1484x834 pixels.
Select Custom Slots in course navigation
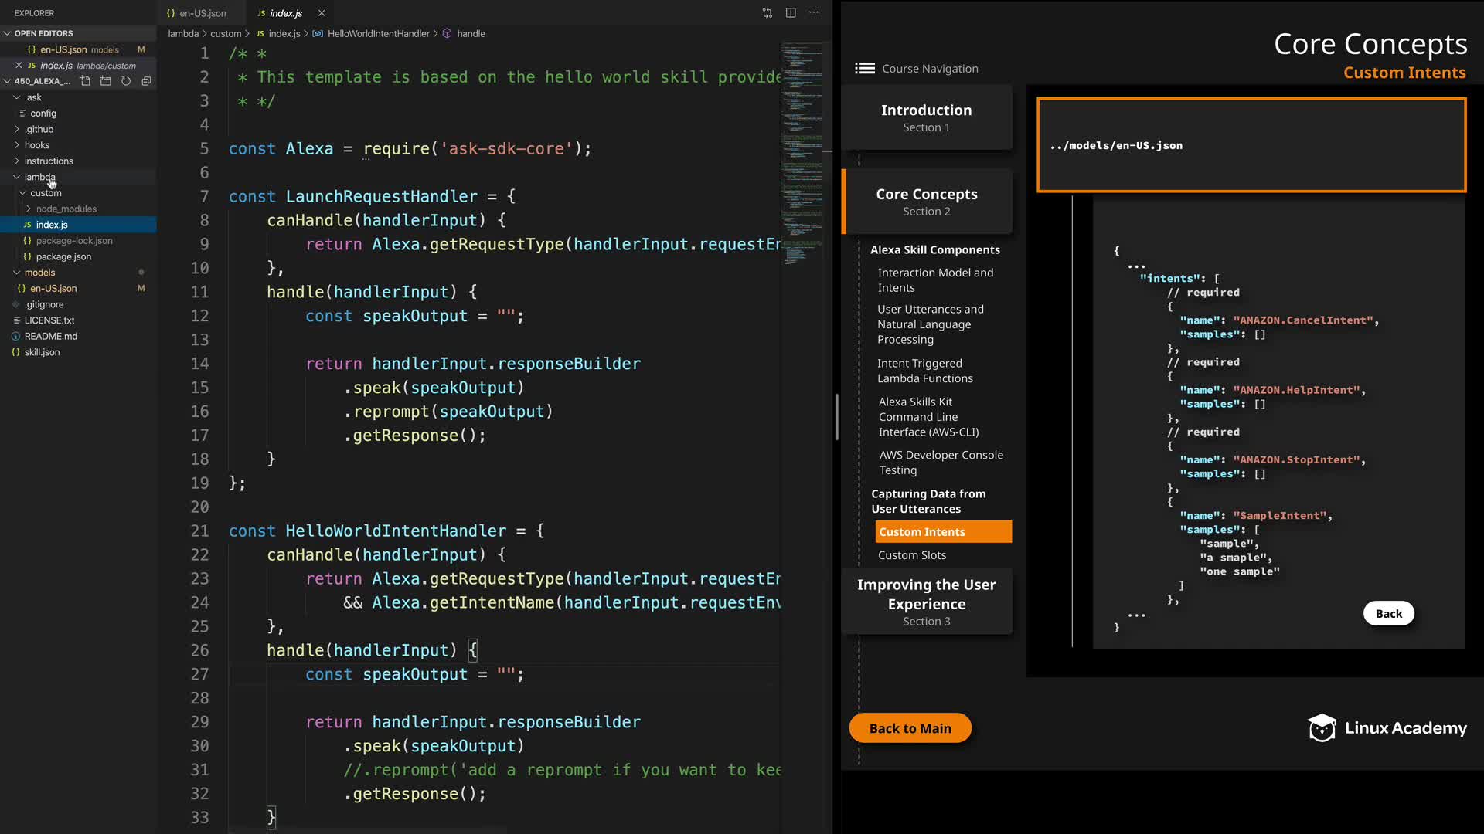912,555
